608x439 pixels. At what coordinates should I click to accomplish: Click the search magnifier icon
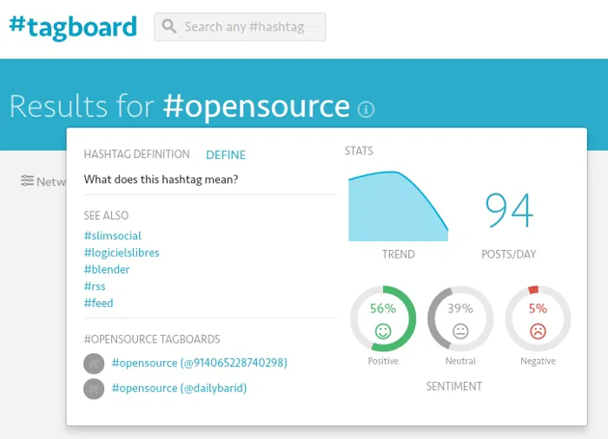coord(169,27)
